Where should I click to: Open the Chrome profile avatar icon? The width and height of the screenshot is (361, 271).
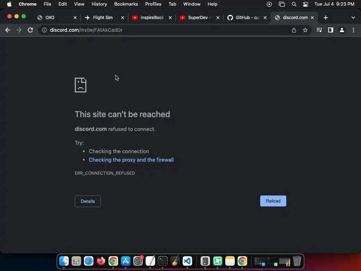(x=342, y=30)
